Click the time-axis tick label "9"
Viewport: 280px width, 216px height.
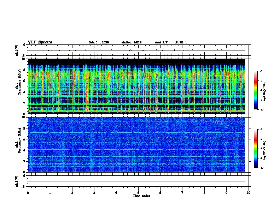coord(226,193)
